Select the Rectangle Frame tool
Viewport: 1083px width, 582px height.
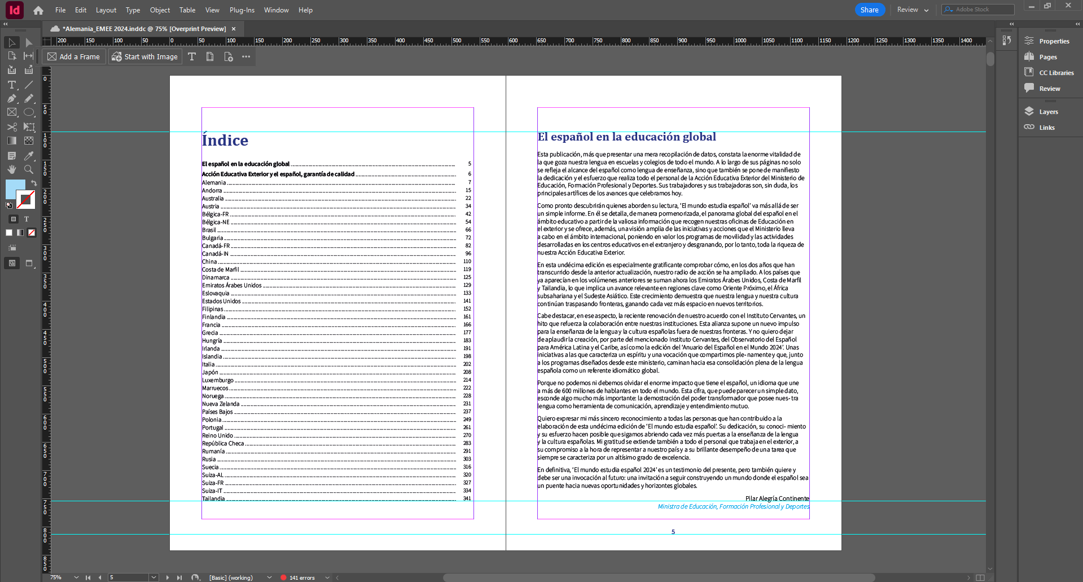click(x=11, y=112)
